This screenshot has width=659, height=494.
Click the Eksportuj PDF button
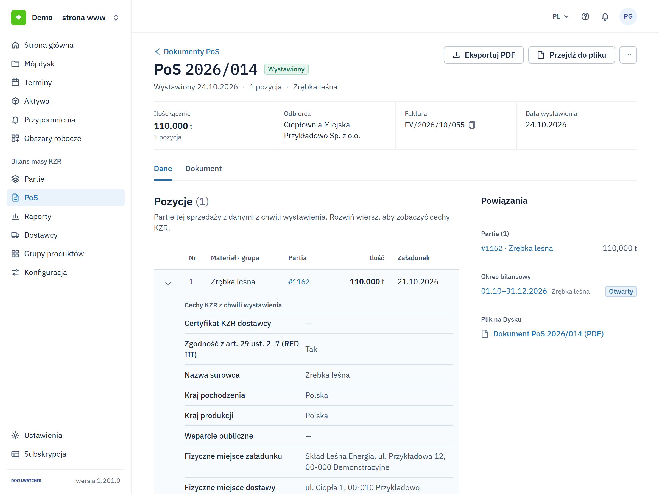point(484,55)
